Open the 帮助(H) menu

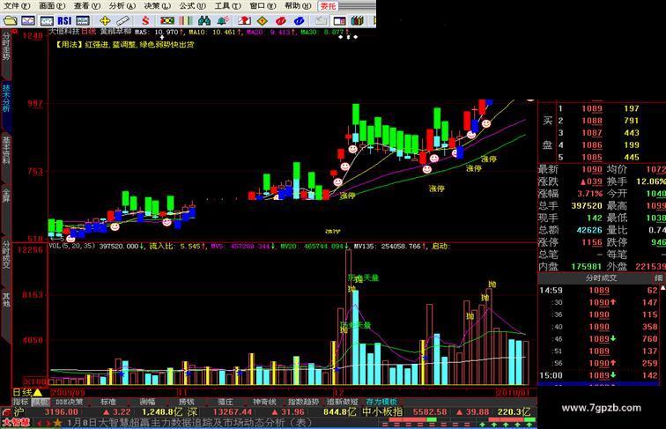[298, 6]
